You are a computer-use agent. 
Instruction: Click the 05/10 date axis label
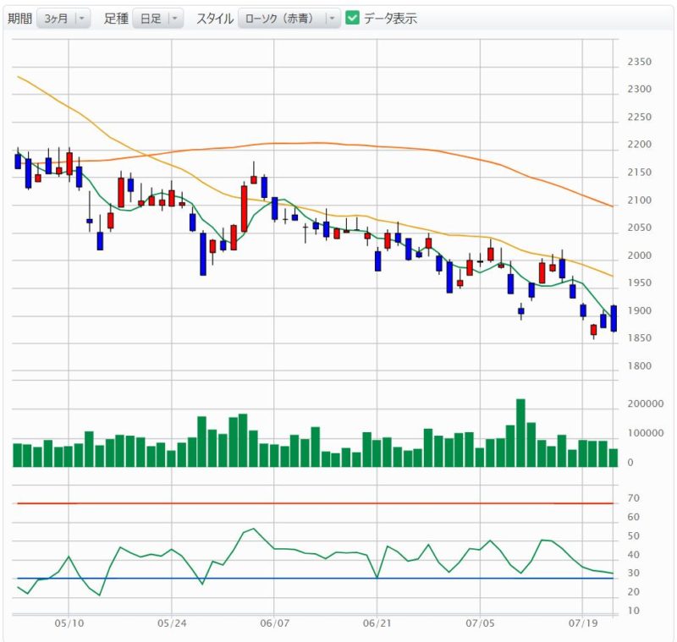click(69, 623)
